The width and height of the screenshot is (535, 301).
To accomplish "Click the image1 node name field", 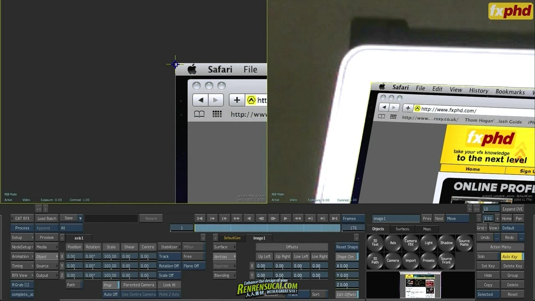I will click(396, 219).
